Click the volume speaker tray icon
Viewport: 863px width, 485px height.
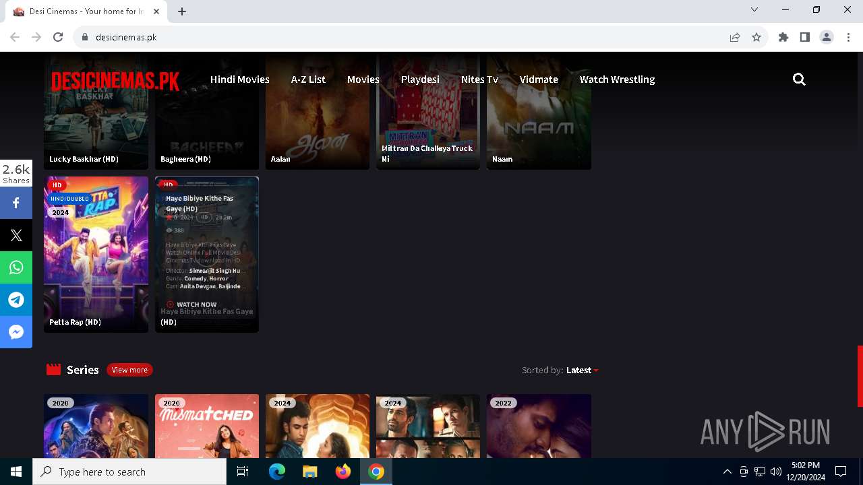point(775,472)
